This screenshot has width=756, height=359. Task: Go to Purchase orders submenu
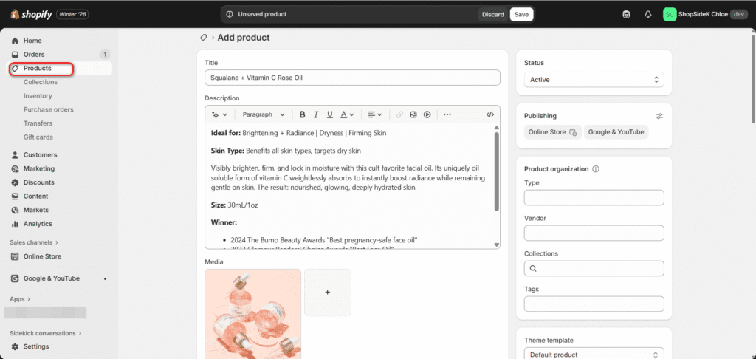coord(49,109)
